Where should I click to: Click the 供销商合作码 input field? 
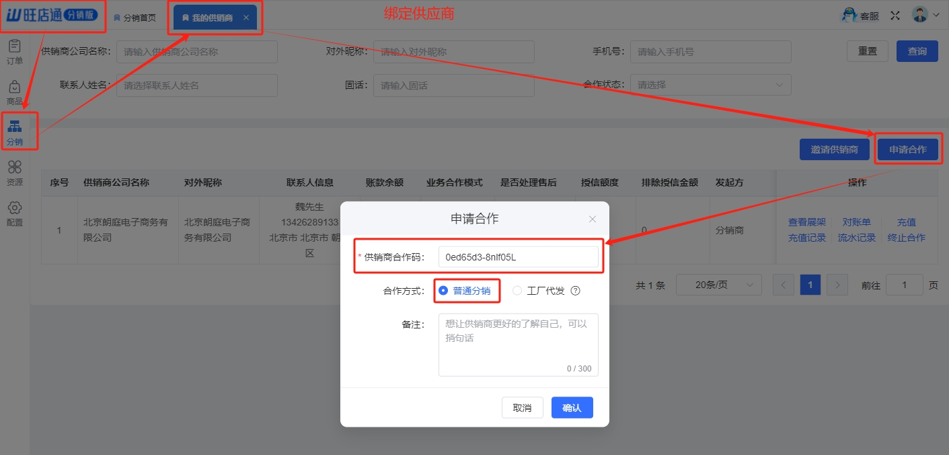(x=518, y=257)
